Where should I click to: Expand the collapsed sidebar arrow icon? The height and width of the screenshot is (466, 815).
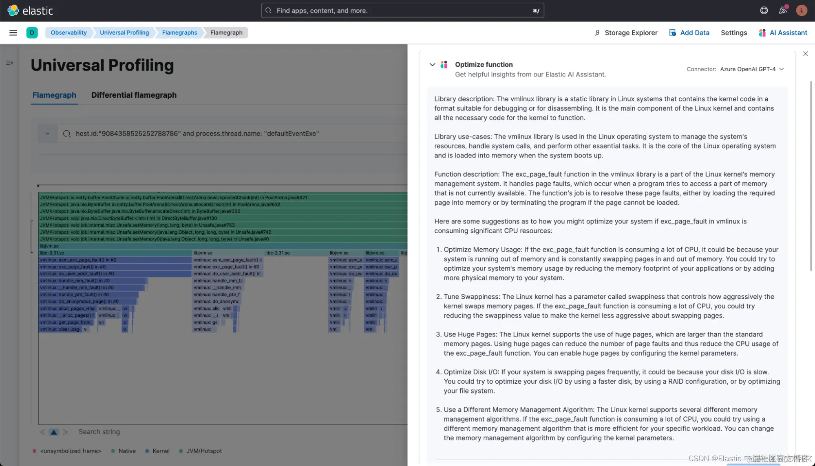[9, 63]
